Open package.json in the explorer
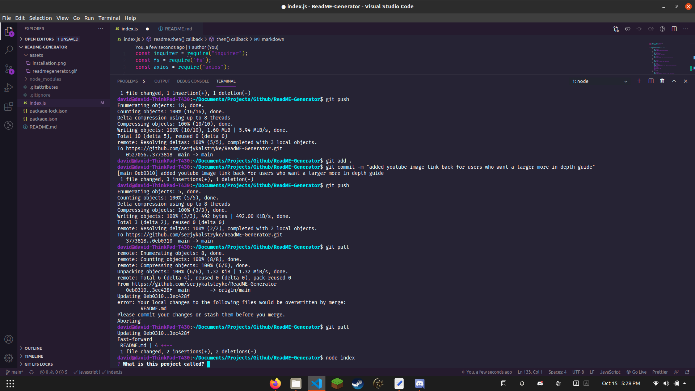Image resolution: width=695 pixels, height=391 pixels. point(43,119)
